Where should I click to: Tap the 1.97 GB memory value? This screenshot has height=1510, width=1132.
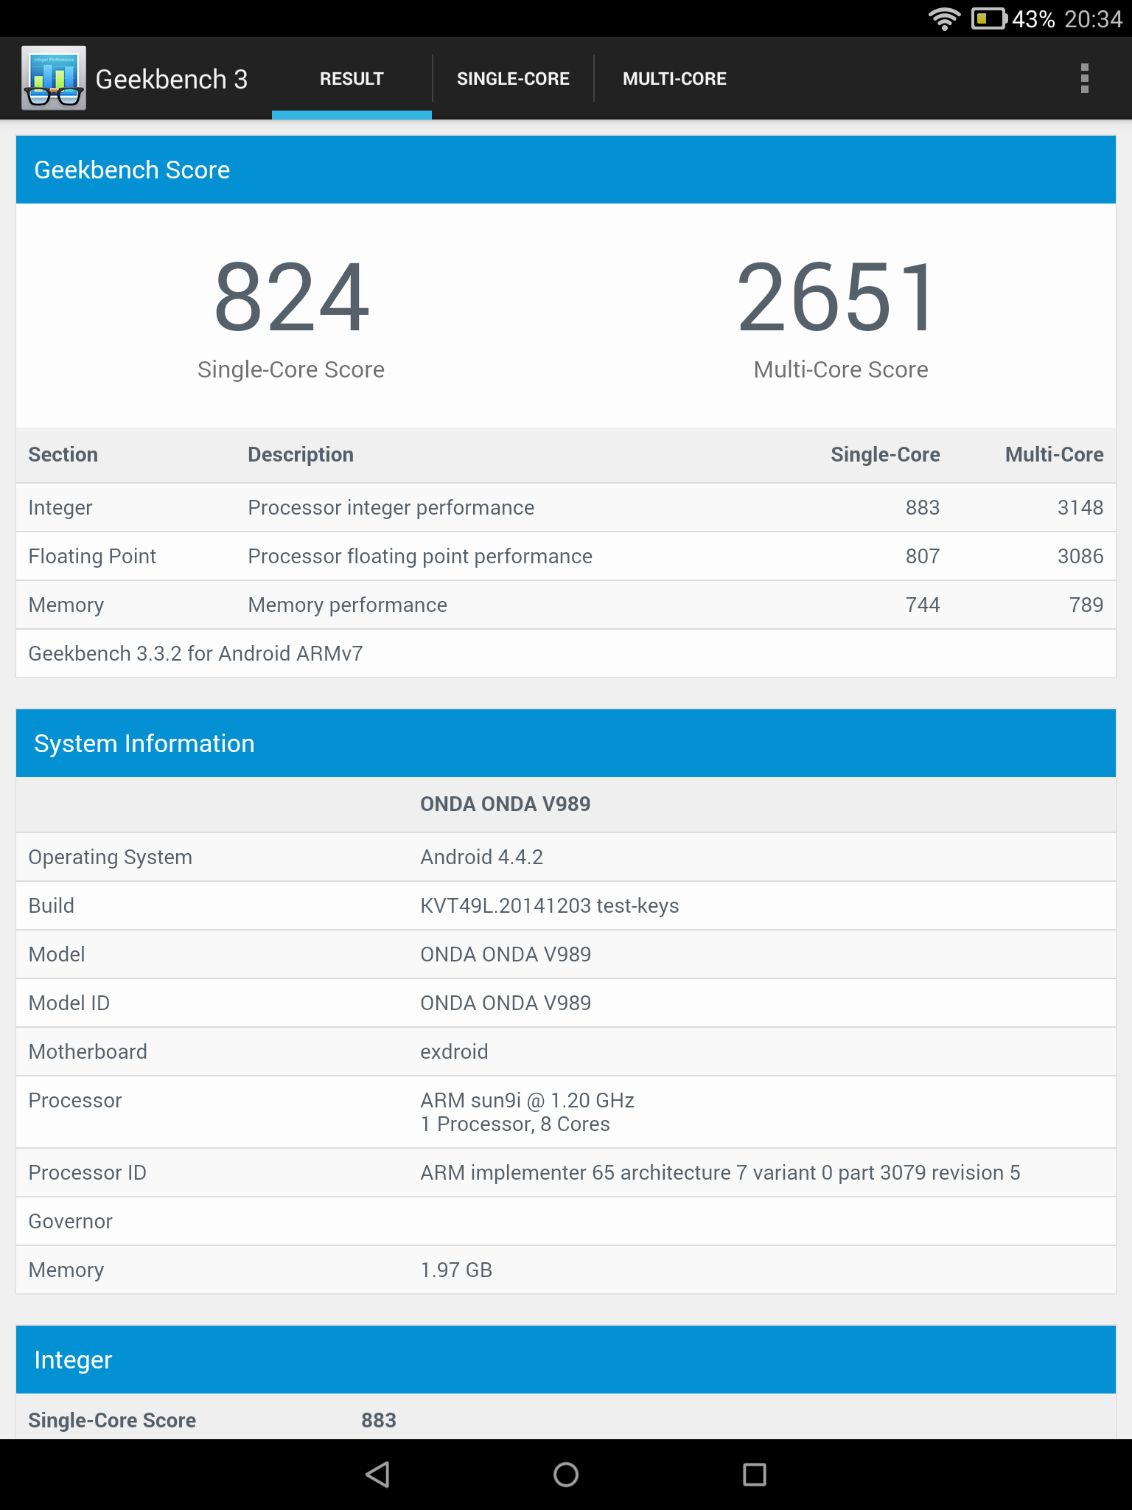(x=456, y=1270)
